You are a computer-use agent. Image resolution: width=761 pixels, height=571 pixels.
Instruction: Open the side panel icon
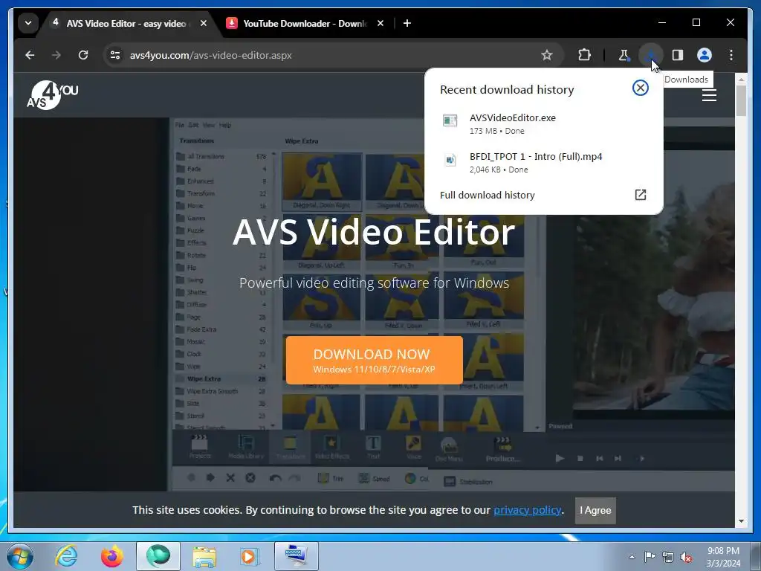tap(678, 55)
